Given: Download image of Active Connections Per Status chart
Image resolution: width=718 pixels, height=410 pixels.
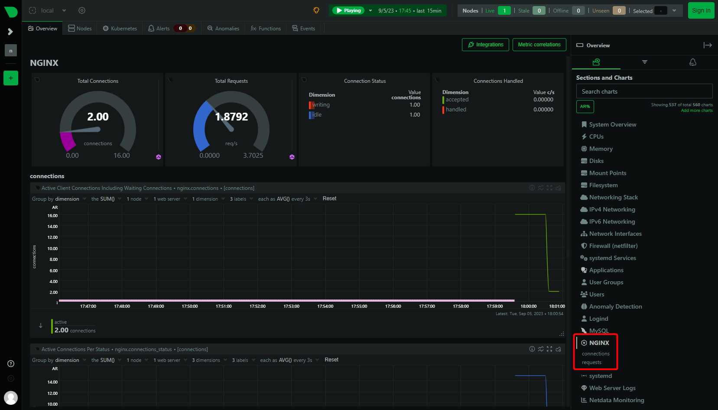Looking at the screenshot, I should point(558,349).
